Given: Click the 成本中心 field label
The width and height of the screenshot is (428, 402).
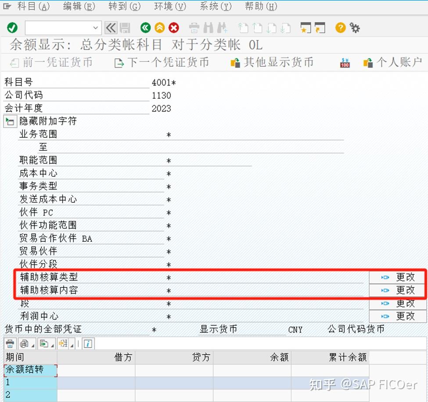Looking at the screenshot, I should click(38, 173).
